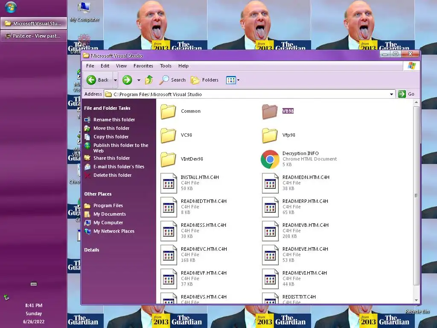
Task: Expand the Address bar dropdown
Action: [392, 94]
